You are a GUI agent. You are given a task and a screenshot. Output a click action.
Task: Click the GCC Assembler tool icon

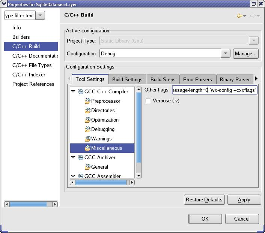pyautogui.click(x=81, y=176)
